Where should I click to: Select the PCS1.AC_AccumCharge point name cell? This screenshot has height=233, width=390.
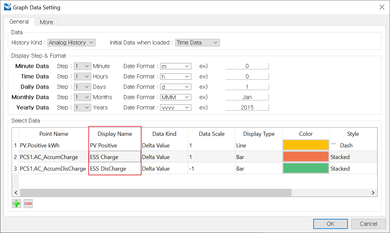coord(54,157)
